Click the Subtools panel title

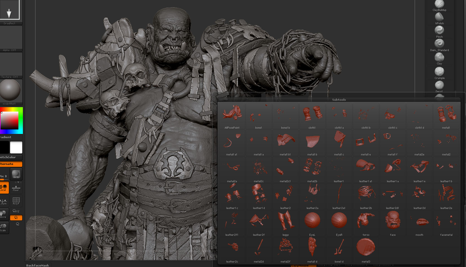click(339, 100)
